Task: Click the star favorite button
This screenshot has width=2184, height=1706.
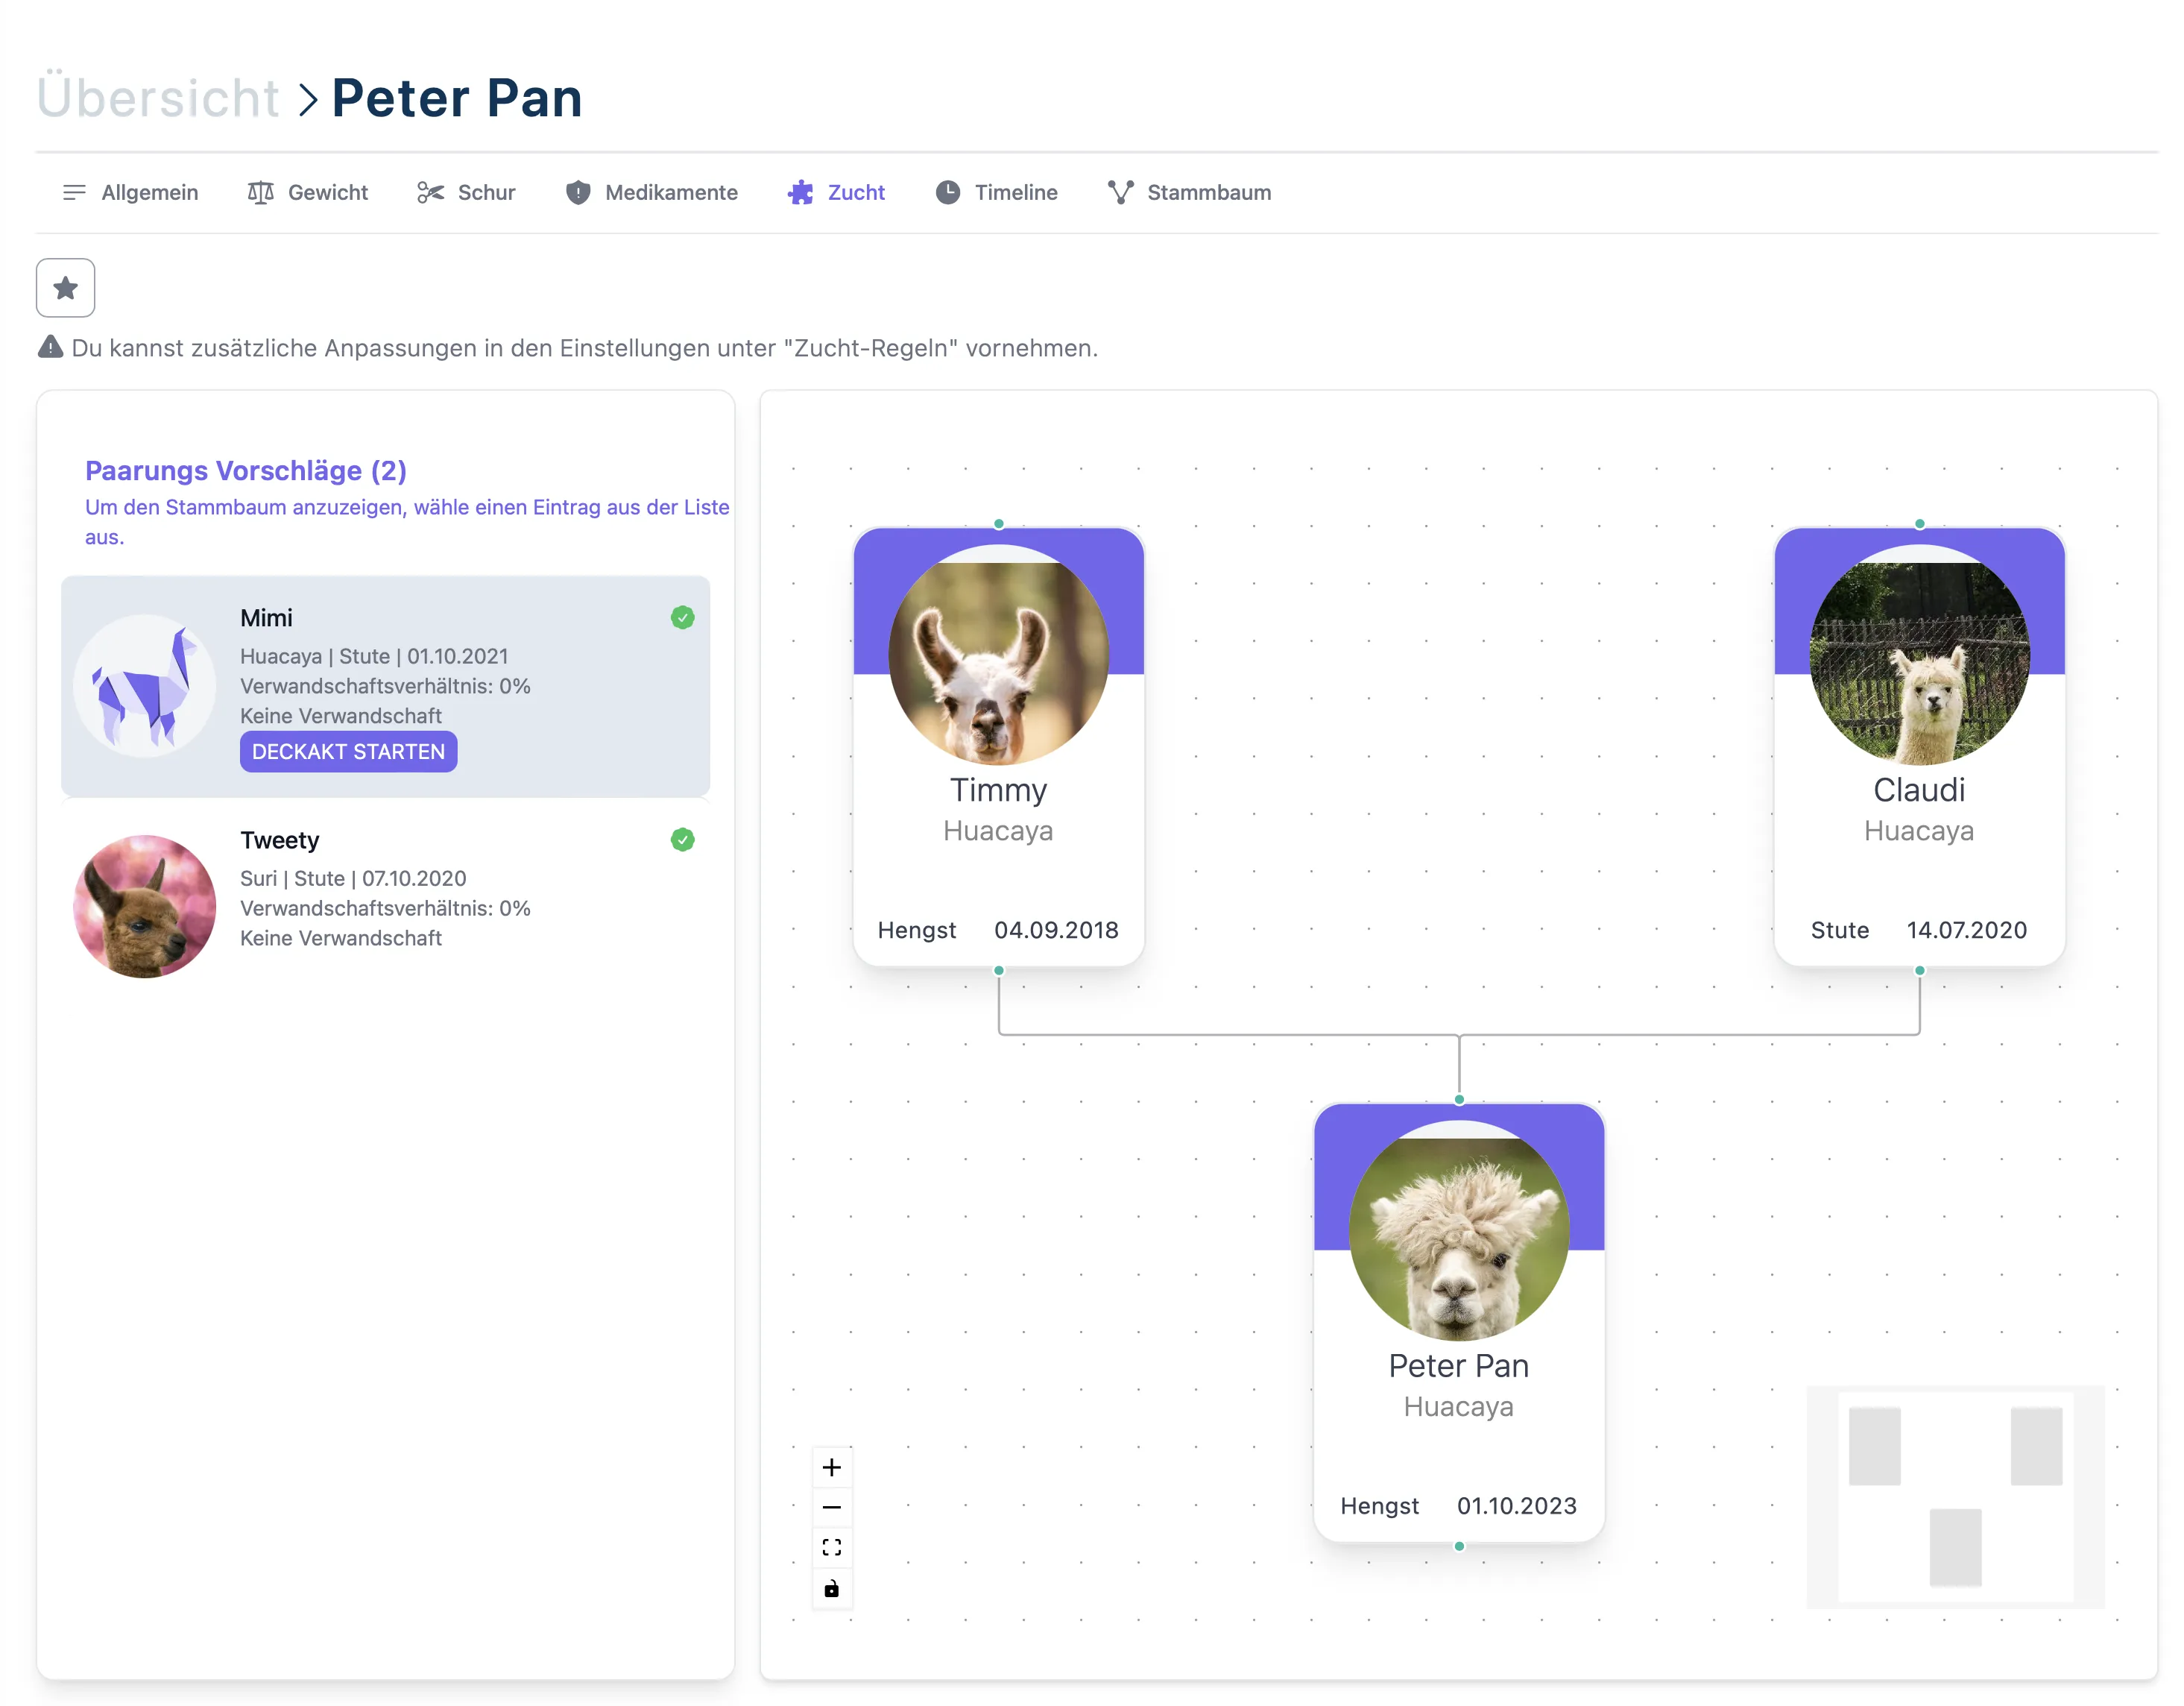Action: point(66,288)
